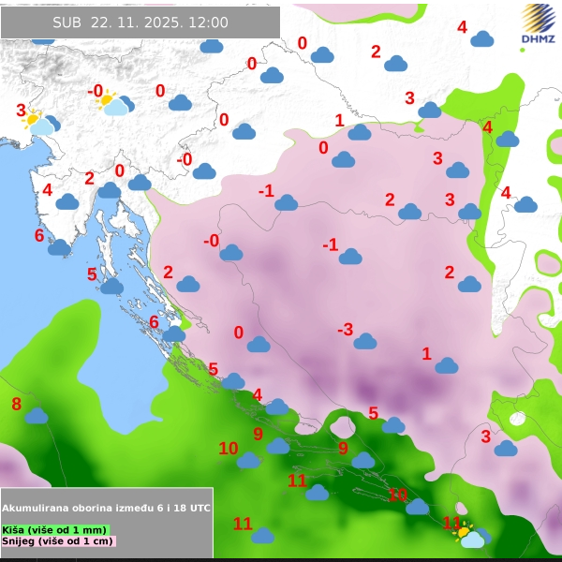Select the date header SUB 22. 11. 2025. 12:00
Image resolution: width=562 pixels, height=562 pixels.
[140, 22]
